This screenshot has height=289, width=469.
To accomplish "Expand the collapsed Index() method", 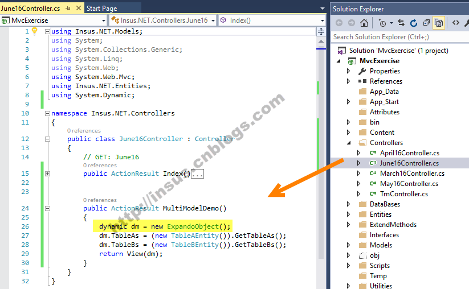I will coord(47,174).
